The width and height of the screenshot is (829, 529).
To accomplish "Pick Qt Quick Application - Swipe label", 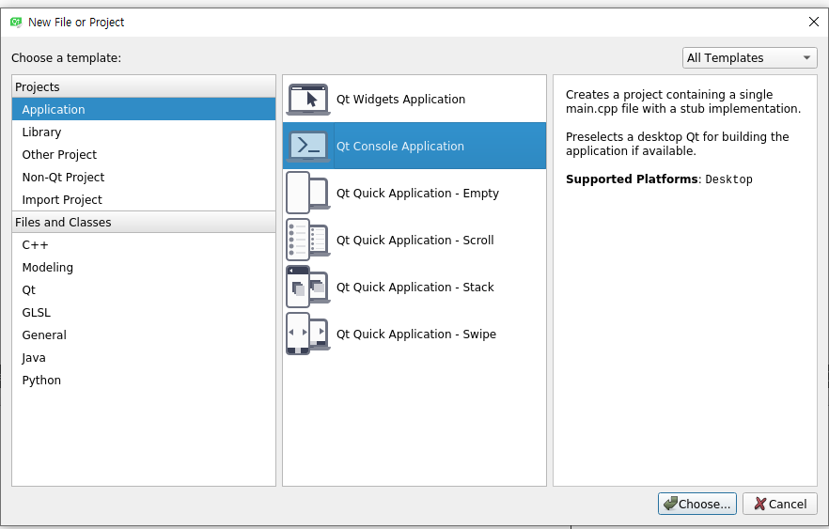I will pyautogui.click(x=416, y=335).
